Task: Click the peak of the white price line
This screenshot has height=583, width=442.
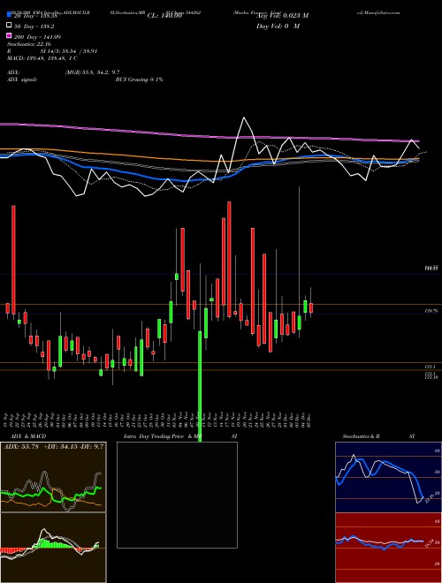Action: 244,117
